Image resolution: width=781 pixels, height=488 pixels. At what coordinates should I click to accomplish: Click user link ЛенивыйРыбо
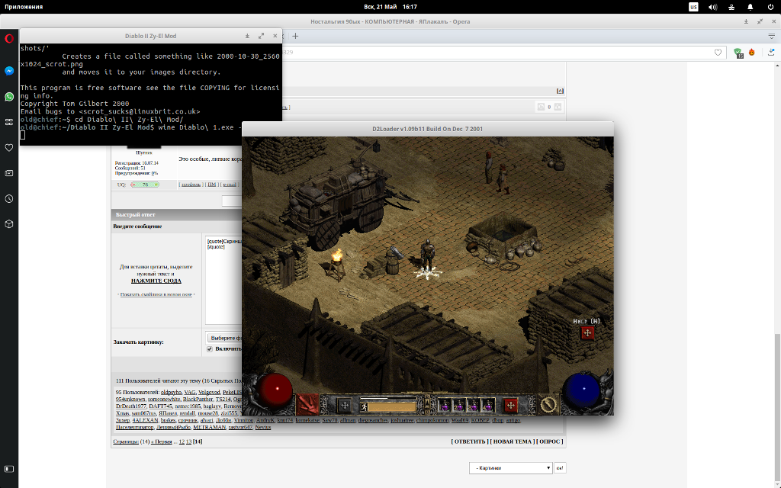pyautogui.click(x=173, y=427)
